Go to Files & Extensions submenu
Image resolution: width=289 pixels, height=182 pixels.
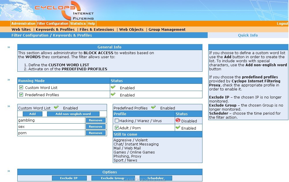click(x=97, y=29)
